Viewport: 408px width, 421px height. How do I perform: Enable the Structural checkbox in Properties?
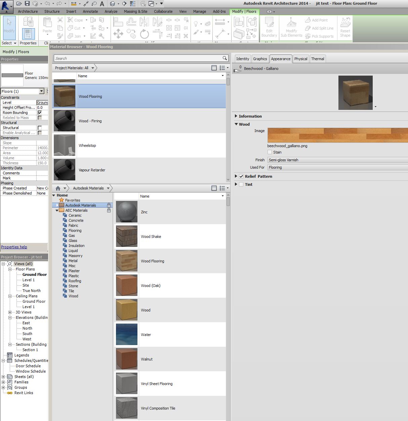[x=40, y=128]
